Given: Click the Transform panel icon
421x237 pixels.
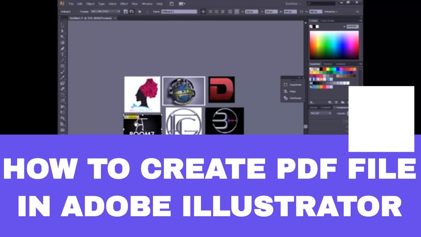Looking at the screenshot, I should [x=285, y=85].
